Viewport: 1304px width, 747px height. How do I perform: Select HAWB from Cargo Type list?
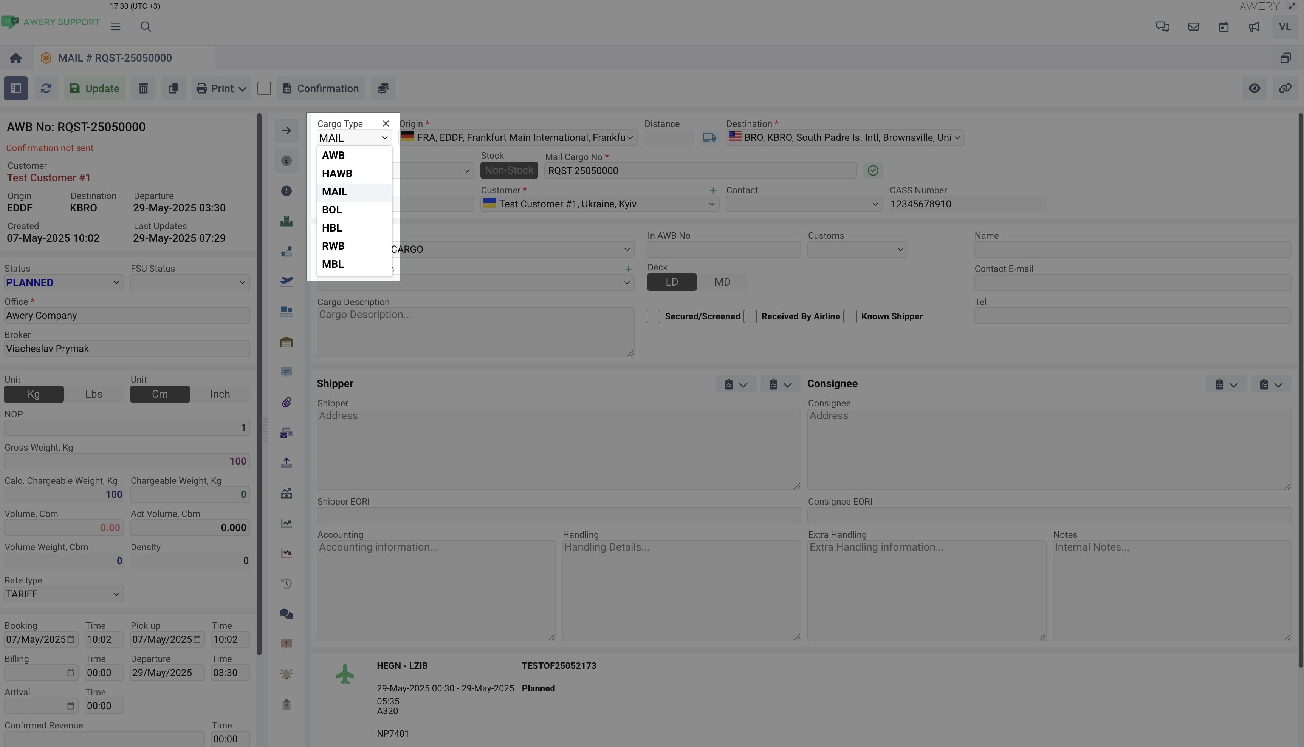(337, 173)
